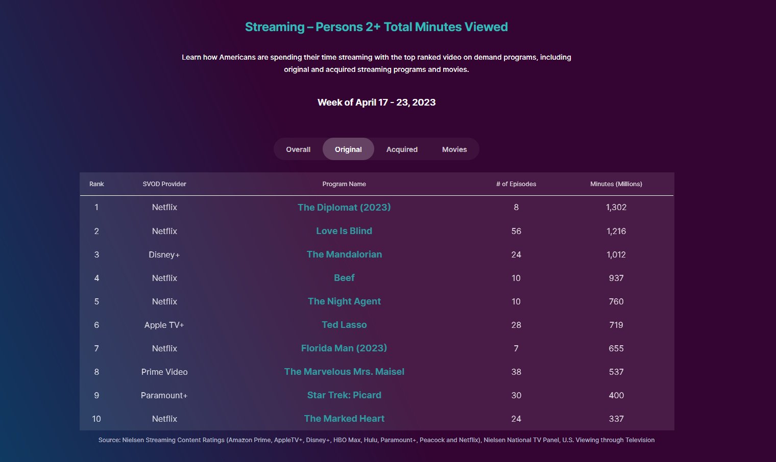This screenshot has height=462, width=776.
Task: Select the 1,216 minutes value
Action: (616, 231)
